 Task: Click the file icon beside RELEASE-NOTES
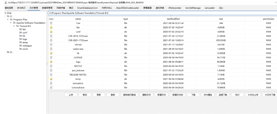click(x=51, y=75)
